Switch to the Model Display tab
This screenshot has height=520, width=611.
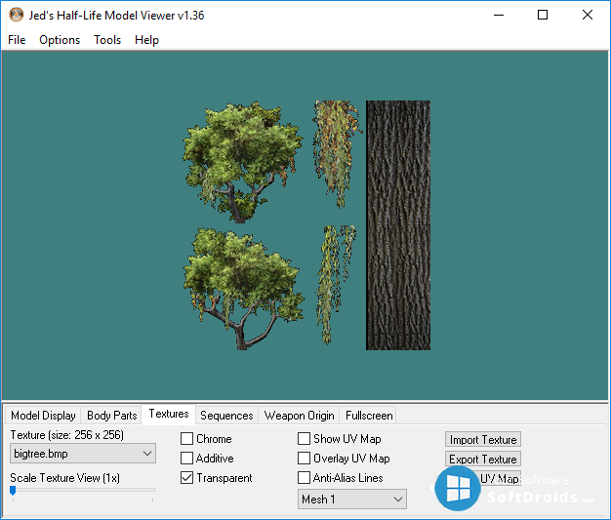43,416
